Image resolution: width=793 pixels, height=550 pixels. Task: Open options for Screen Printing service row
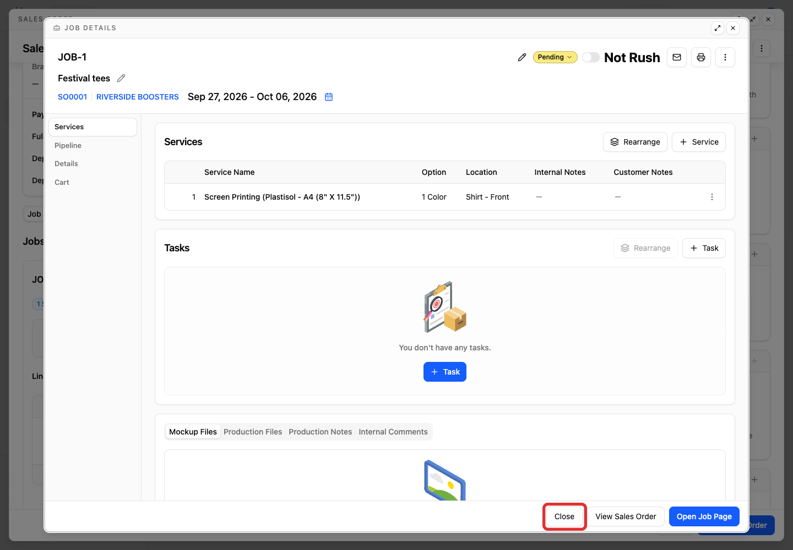tap(712, 197)
